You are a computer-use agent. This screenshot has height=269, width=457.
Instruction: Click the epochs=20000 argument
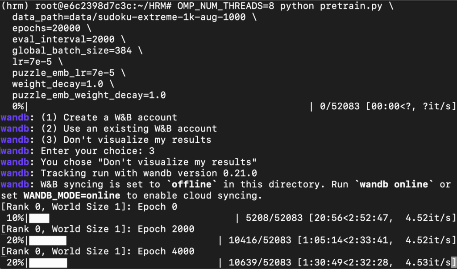pos(46,28)
